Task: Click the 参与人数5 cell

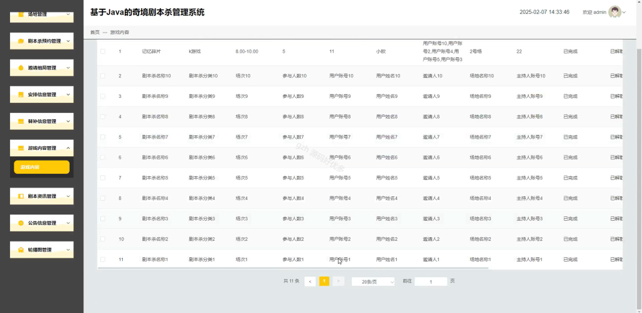Action: tap(293, 178)
